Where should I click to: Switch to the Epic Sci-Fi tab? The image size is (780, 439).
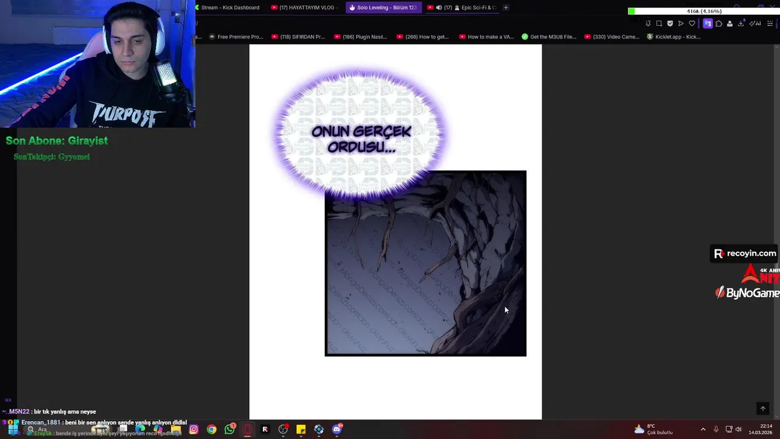(x=462, y=7)
